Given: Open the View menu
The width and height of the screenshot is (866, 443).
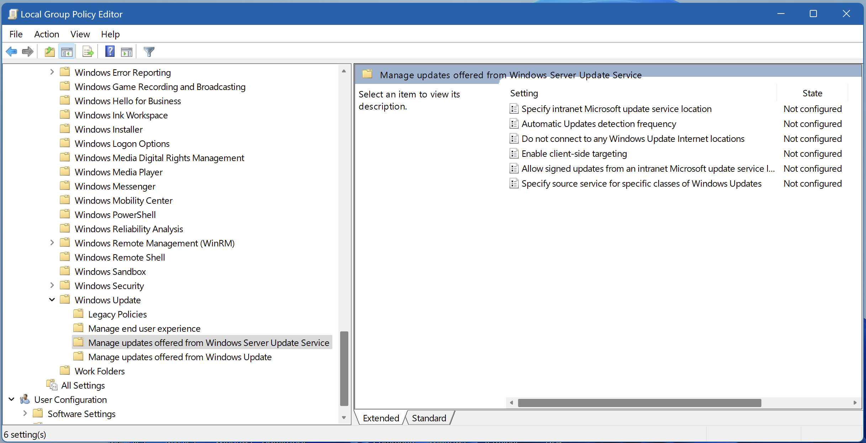Looking at the screenshot, I should [x=80, y=34].
